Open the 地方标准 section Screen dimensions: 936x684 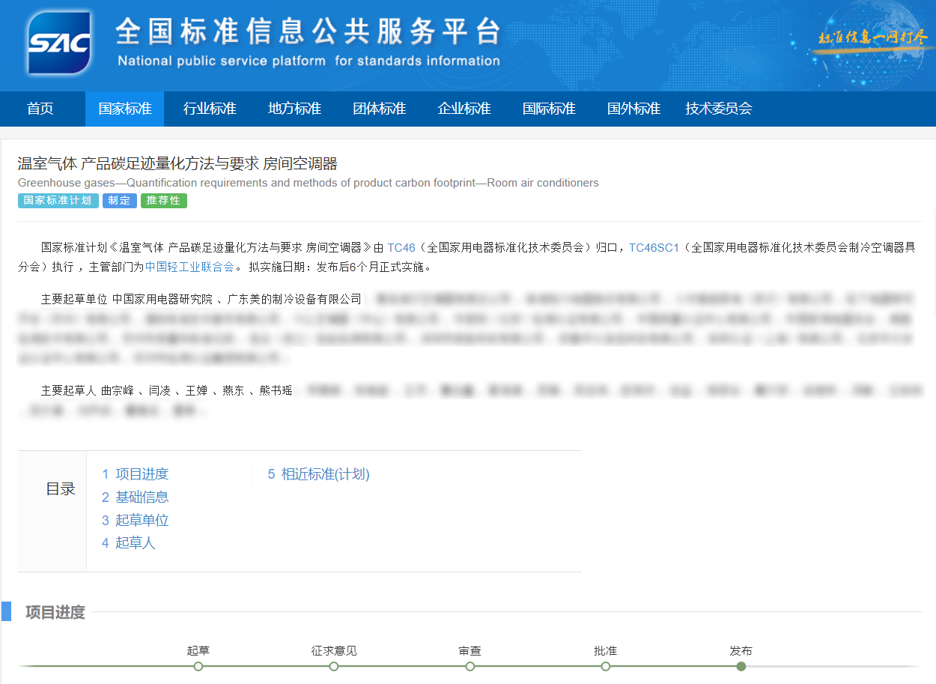(x=295, y=109)
